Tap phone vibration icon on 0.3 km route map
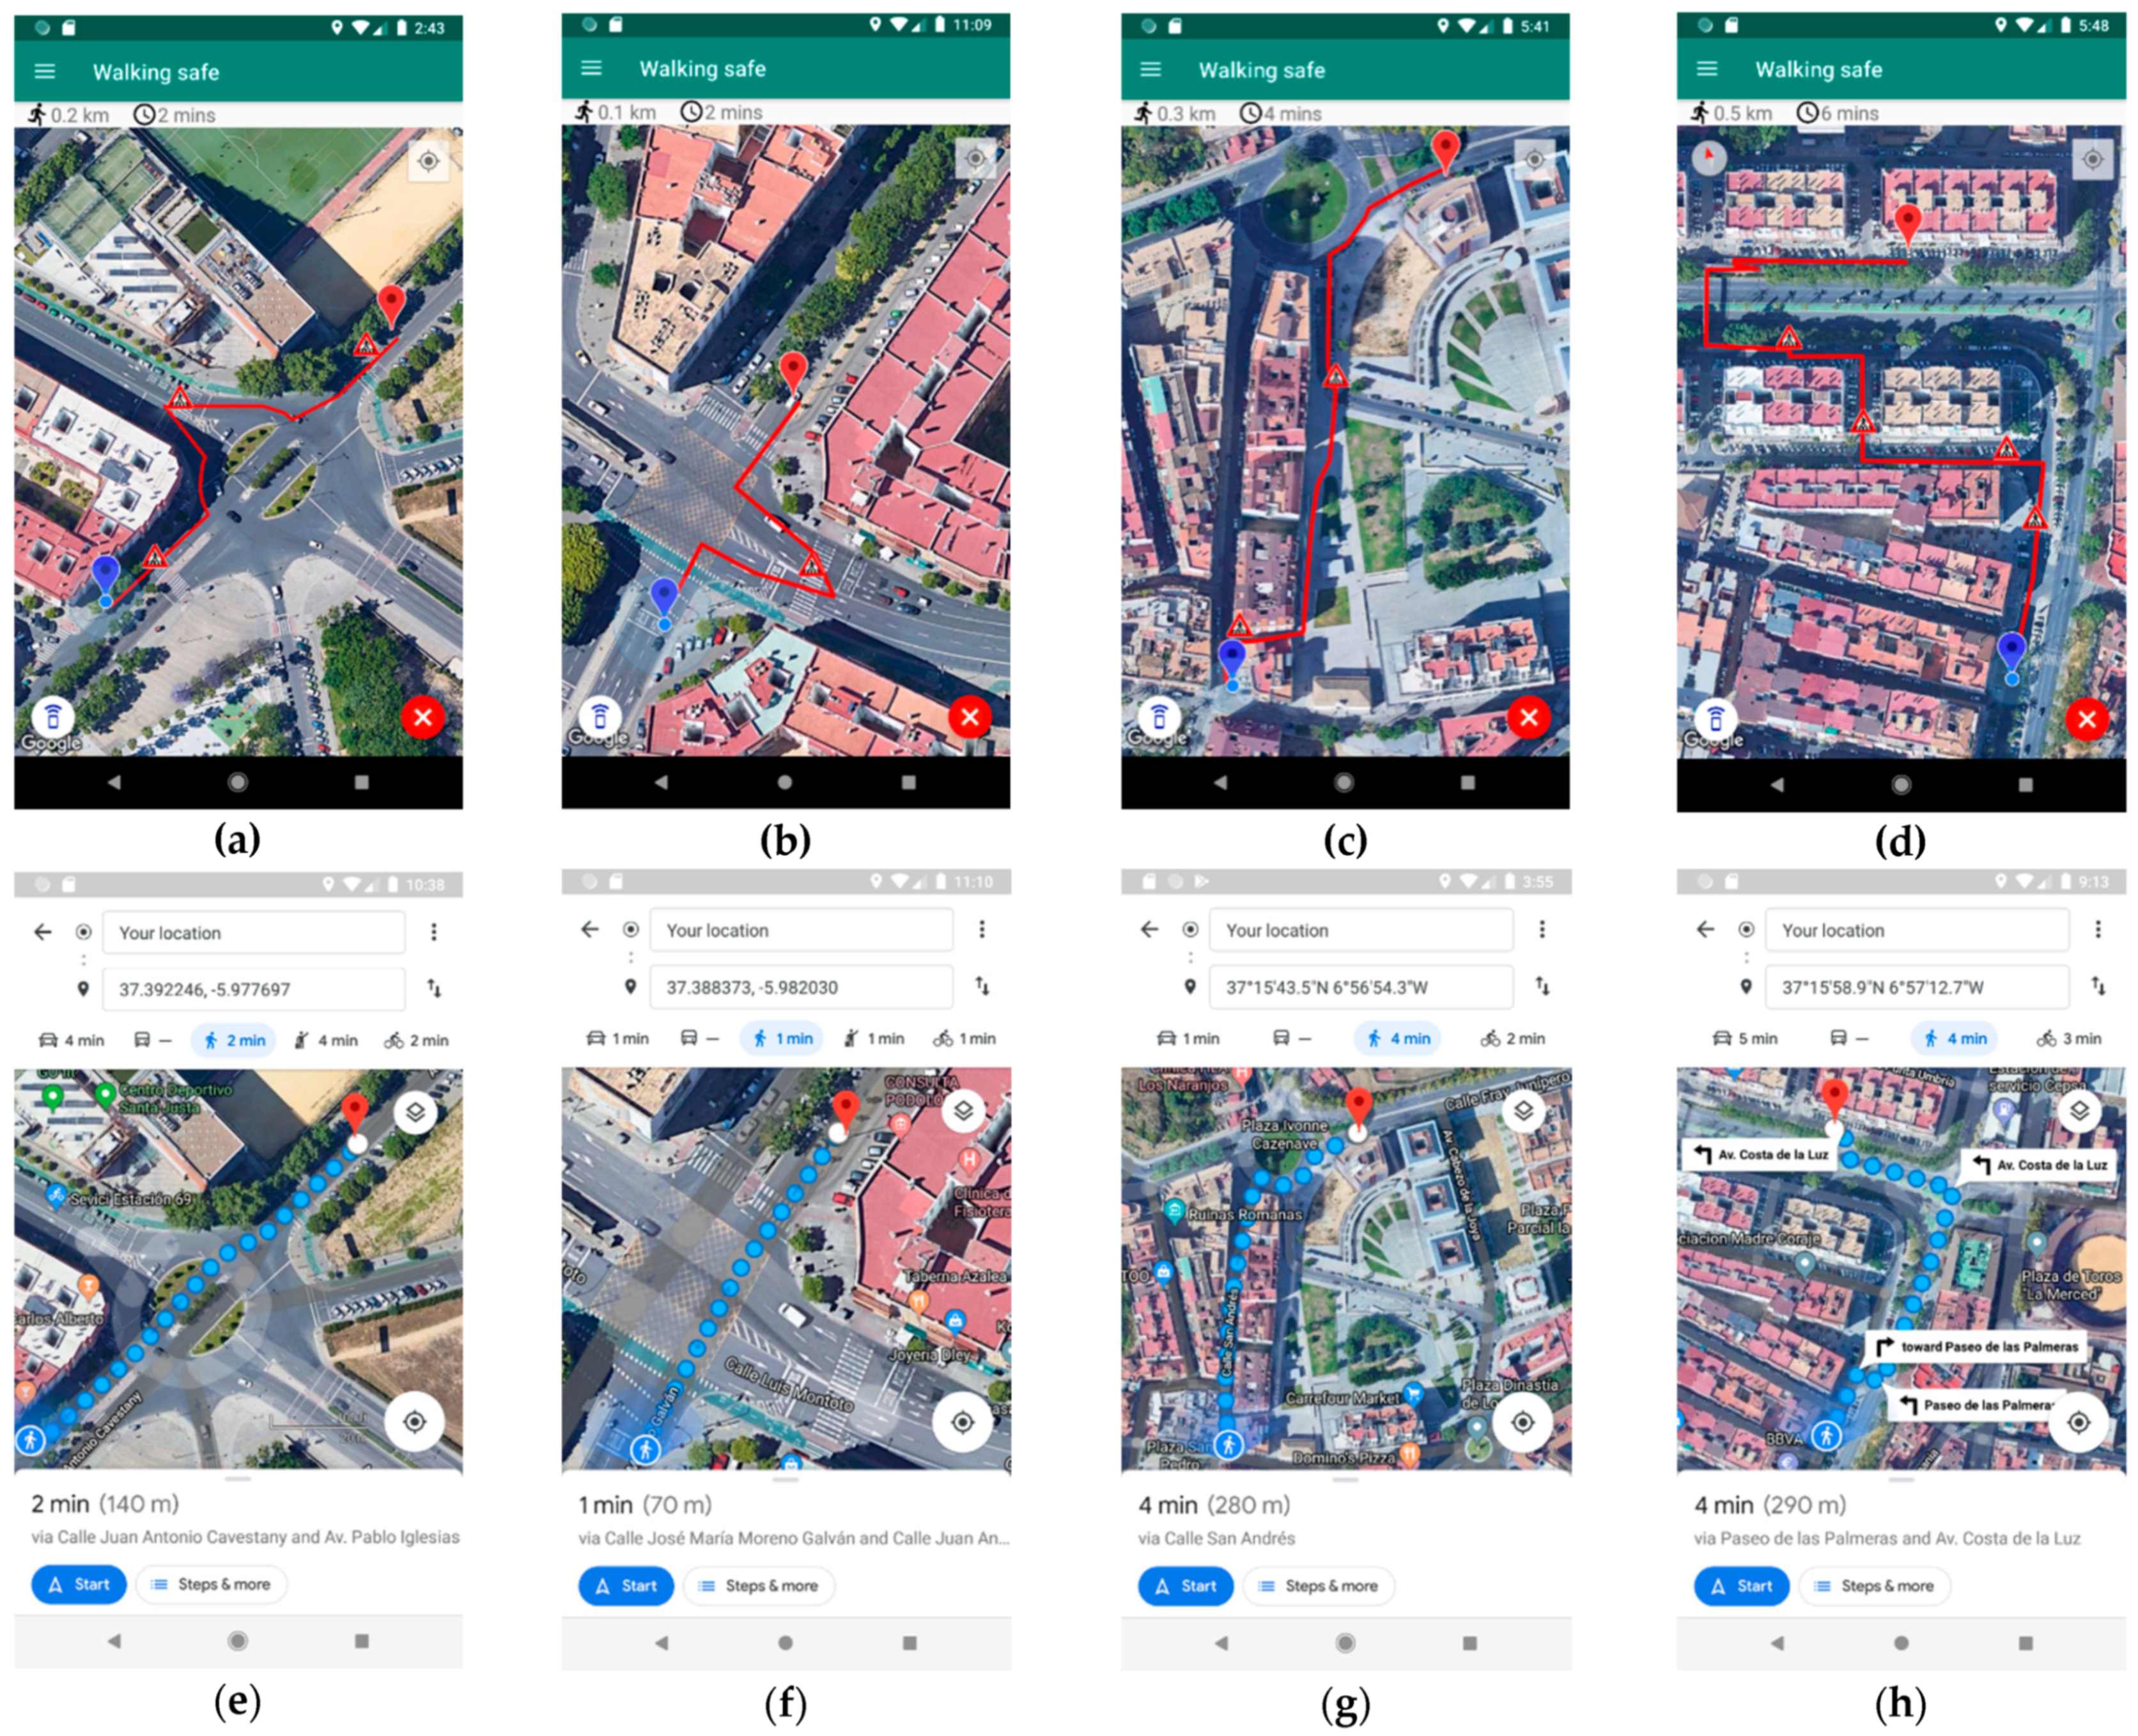Image resolution: width=2138 pixels, height=1736 pixels. [x=1159, y=717]
